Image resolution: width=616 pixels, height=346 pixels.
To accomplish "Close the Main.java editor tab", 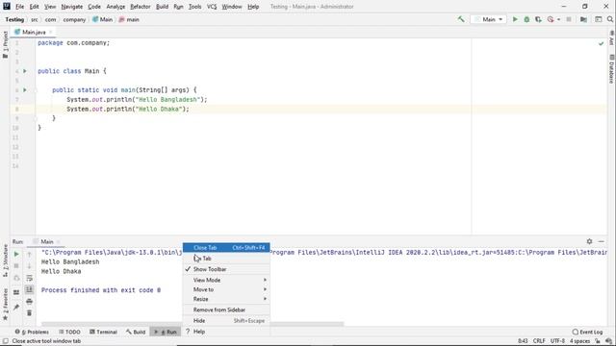I will tap(51, 32).
